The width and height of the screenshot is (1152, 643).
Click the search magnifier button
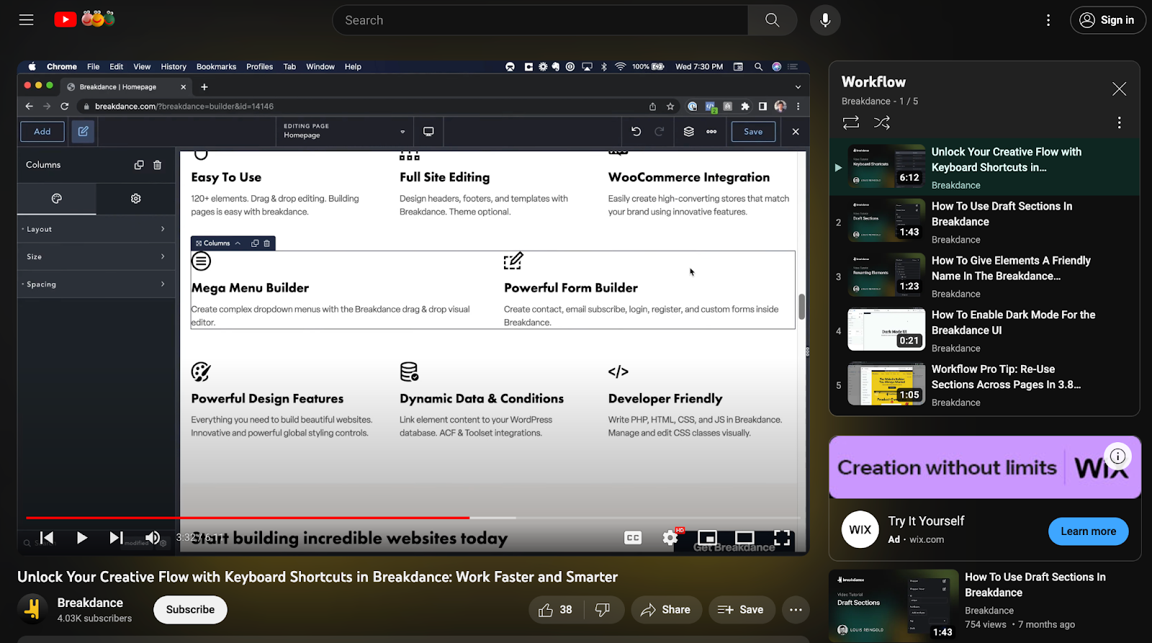772,20
